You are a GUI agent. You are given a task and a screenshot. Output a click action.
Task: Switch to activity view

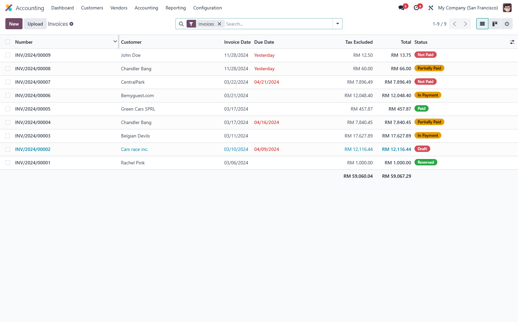click(x=507, y=24)
